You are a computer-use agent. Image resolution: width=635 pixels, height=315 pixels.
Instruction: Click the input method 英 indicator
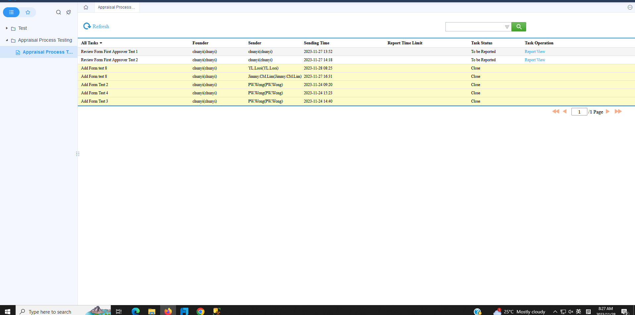point(578,312)
